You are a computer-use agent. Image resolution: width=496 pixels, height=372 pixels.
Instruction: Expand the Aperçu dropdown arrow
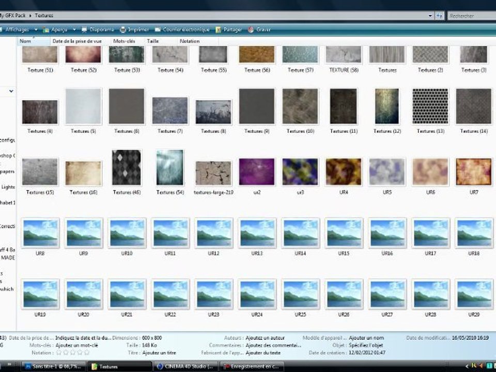coord(74,29)
